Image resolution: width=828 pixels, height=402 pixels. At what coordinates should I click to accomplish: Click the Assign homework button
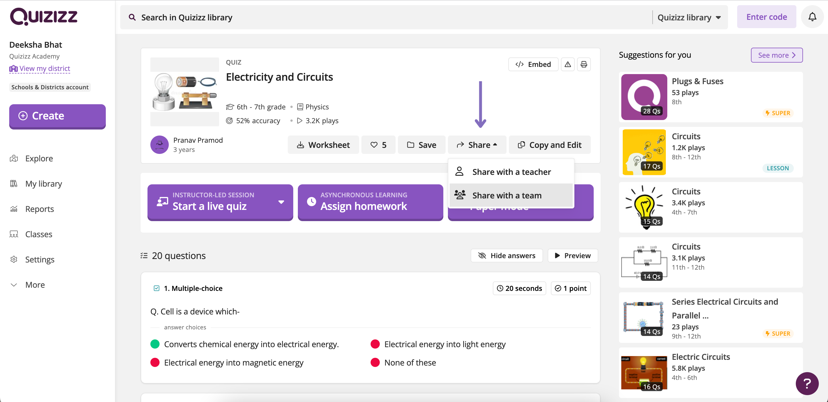[x=369, y=202]
